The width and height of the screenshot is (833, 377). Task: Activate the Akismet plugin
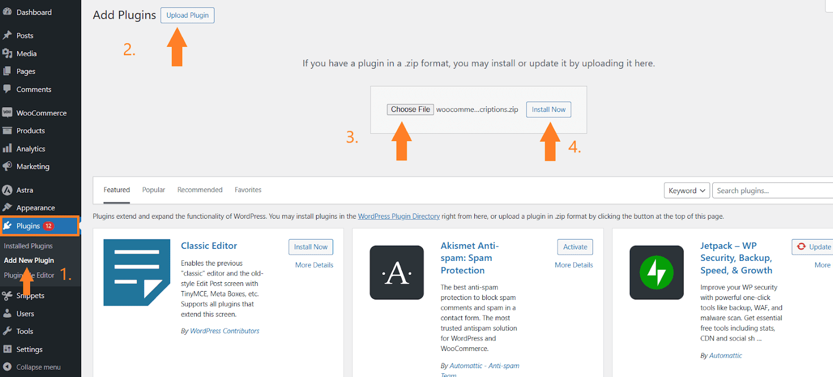click(575, 247)
